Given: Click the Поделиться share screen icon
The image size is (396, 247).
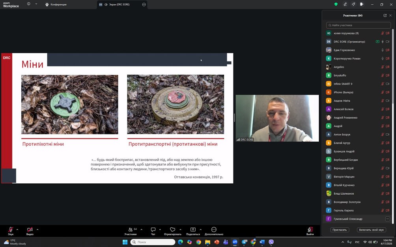Looking at the screenshot, I should [193, 230].
